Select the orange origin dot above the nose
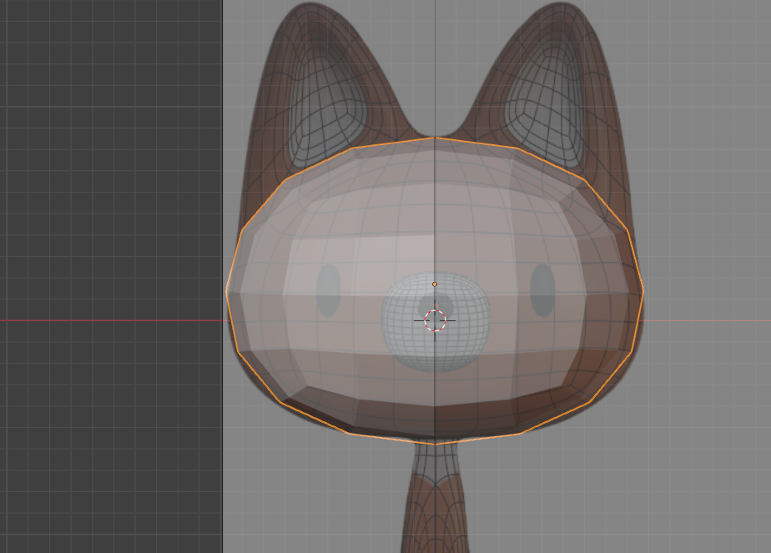771x553 pixels. 435,284
